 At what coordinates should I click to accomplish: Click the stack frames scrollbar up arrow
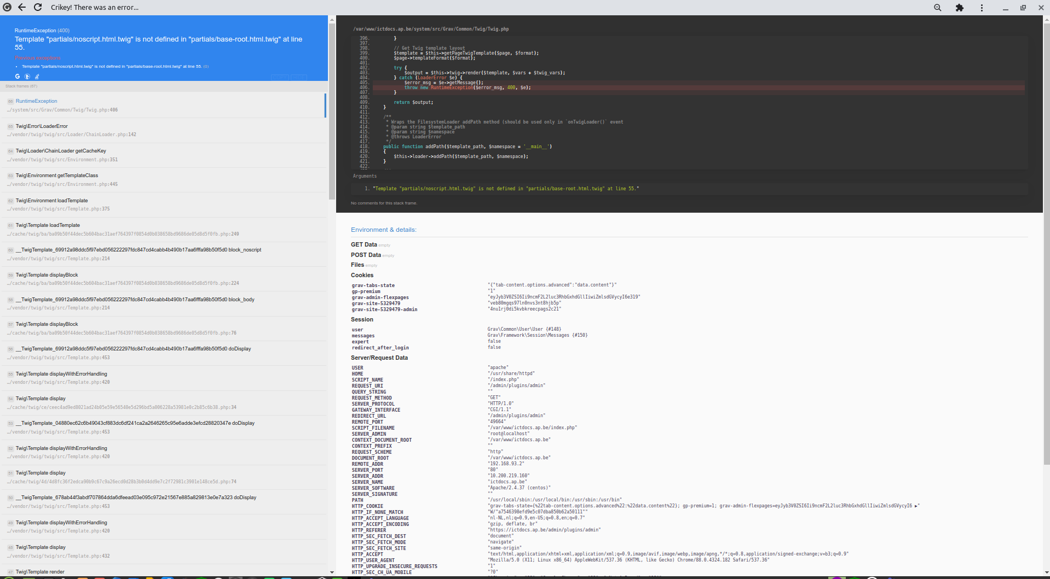pos(332,20)
